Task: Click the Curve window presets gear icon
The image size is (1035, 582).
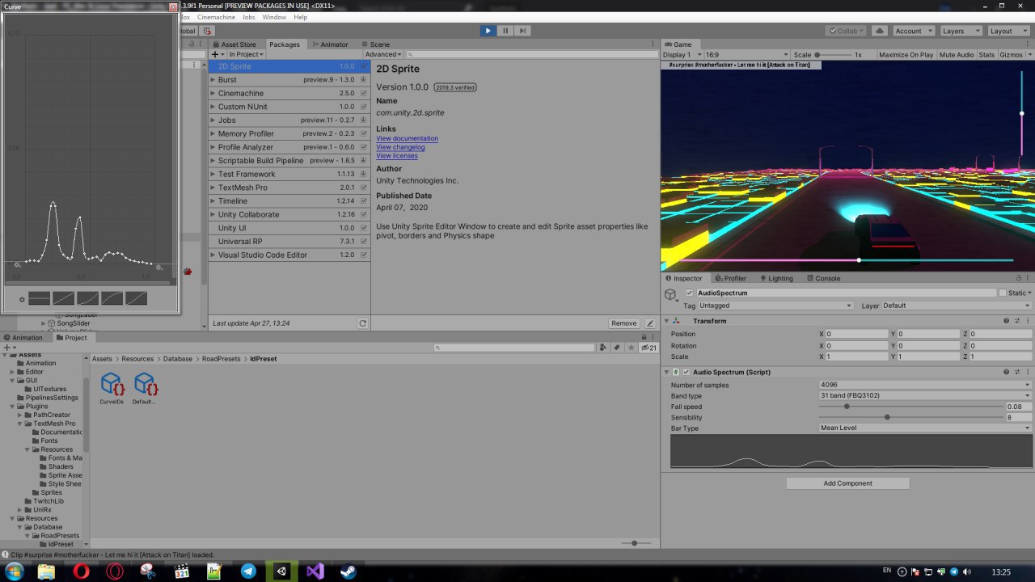Action: [x=22, y=299]
